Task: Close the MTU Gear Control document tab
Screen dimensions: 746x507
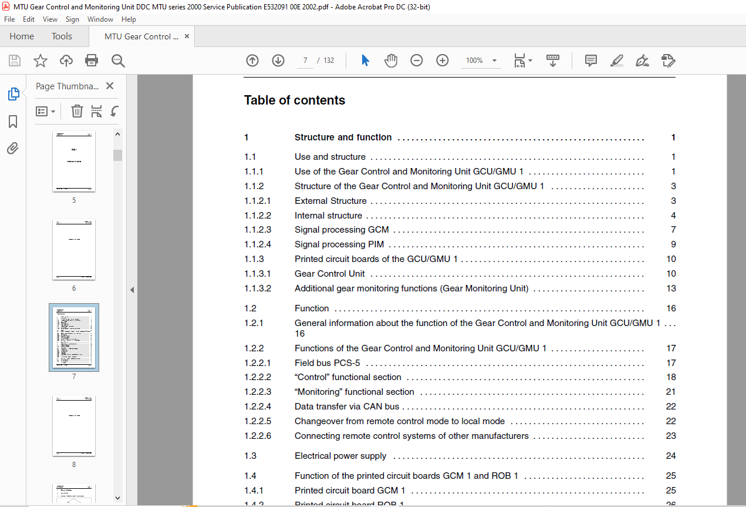Action: 187,36
